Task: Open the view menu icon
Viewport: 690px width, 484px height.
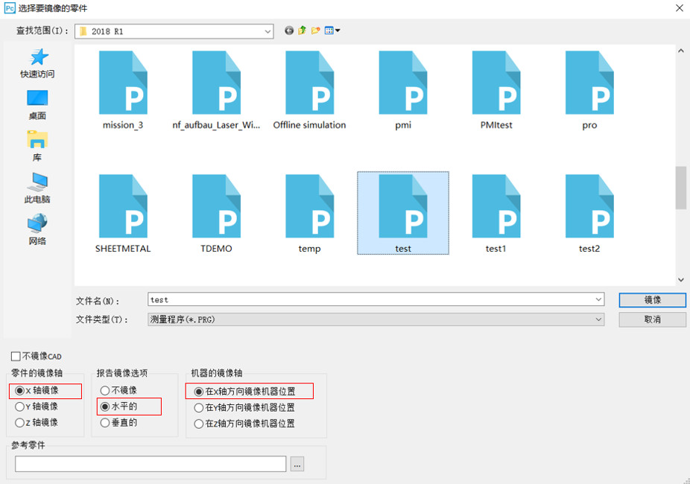Action: pos(332,31)
